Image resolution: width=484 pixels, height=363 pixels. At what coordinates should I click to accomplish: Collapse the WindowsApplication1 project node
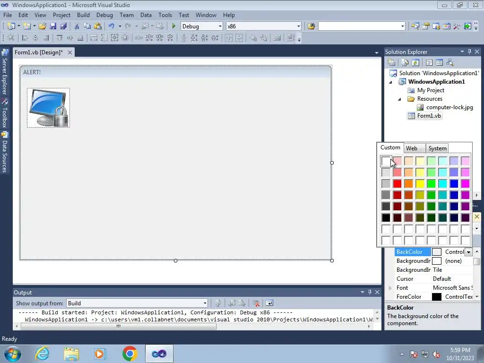(x=390, y=82)
